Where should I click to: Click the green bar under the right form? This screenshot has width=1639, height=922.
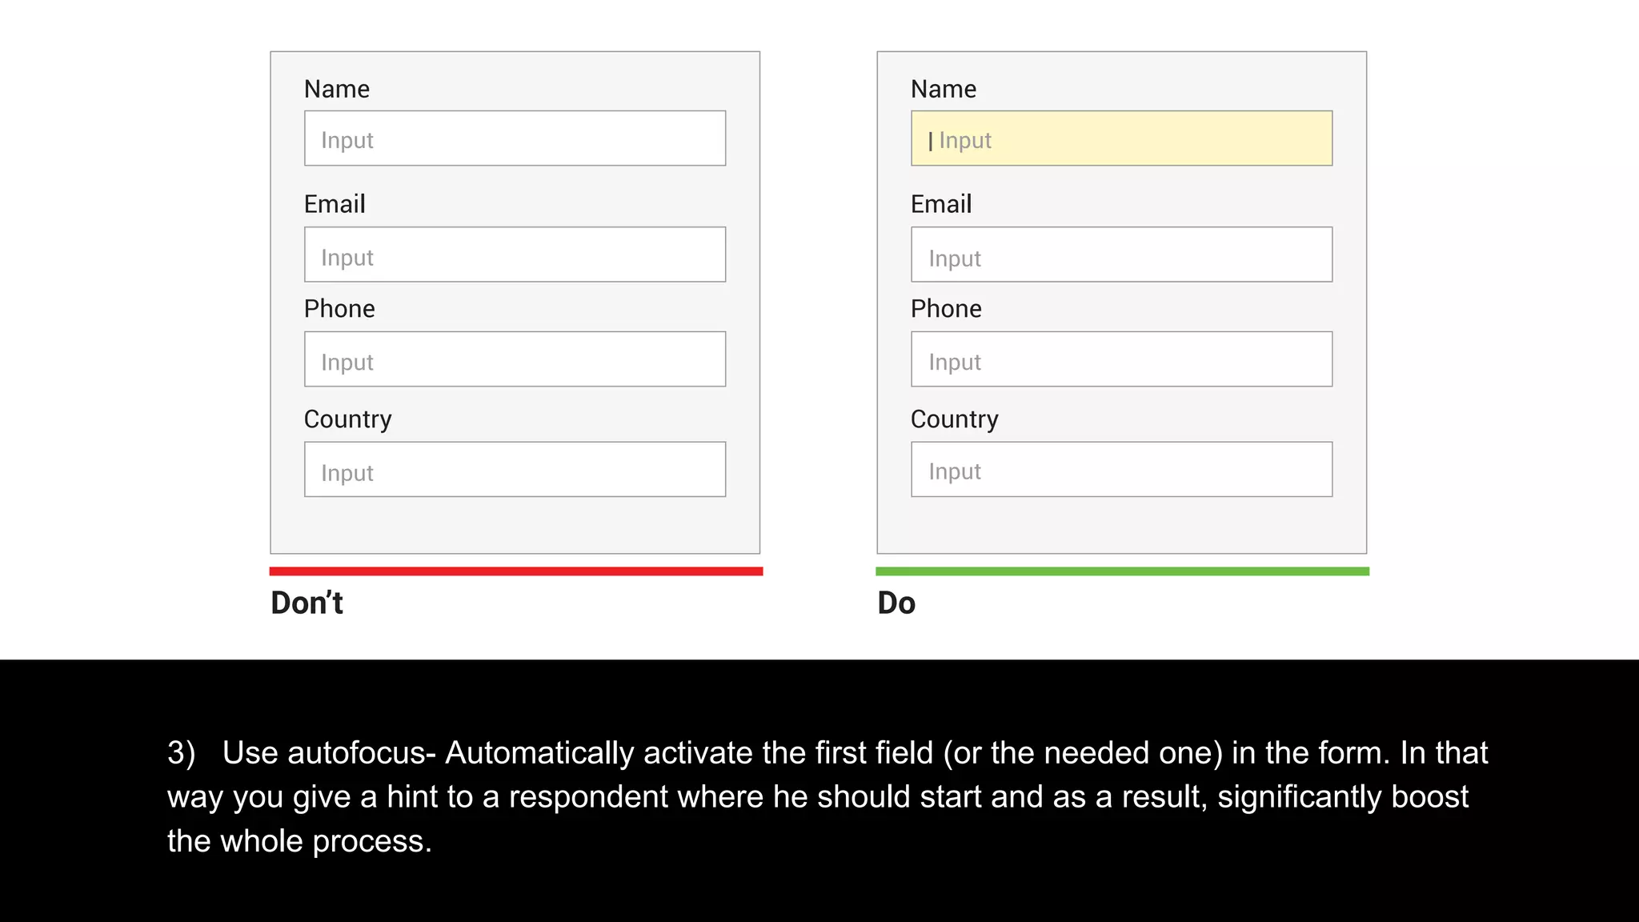[x=1122, y=571]
